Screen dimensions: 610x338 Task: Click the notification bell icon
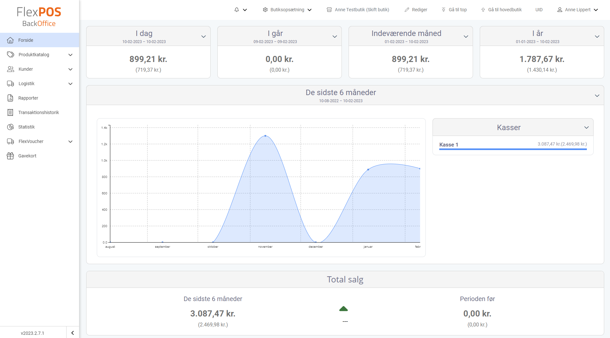tap(237, 10)
